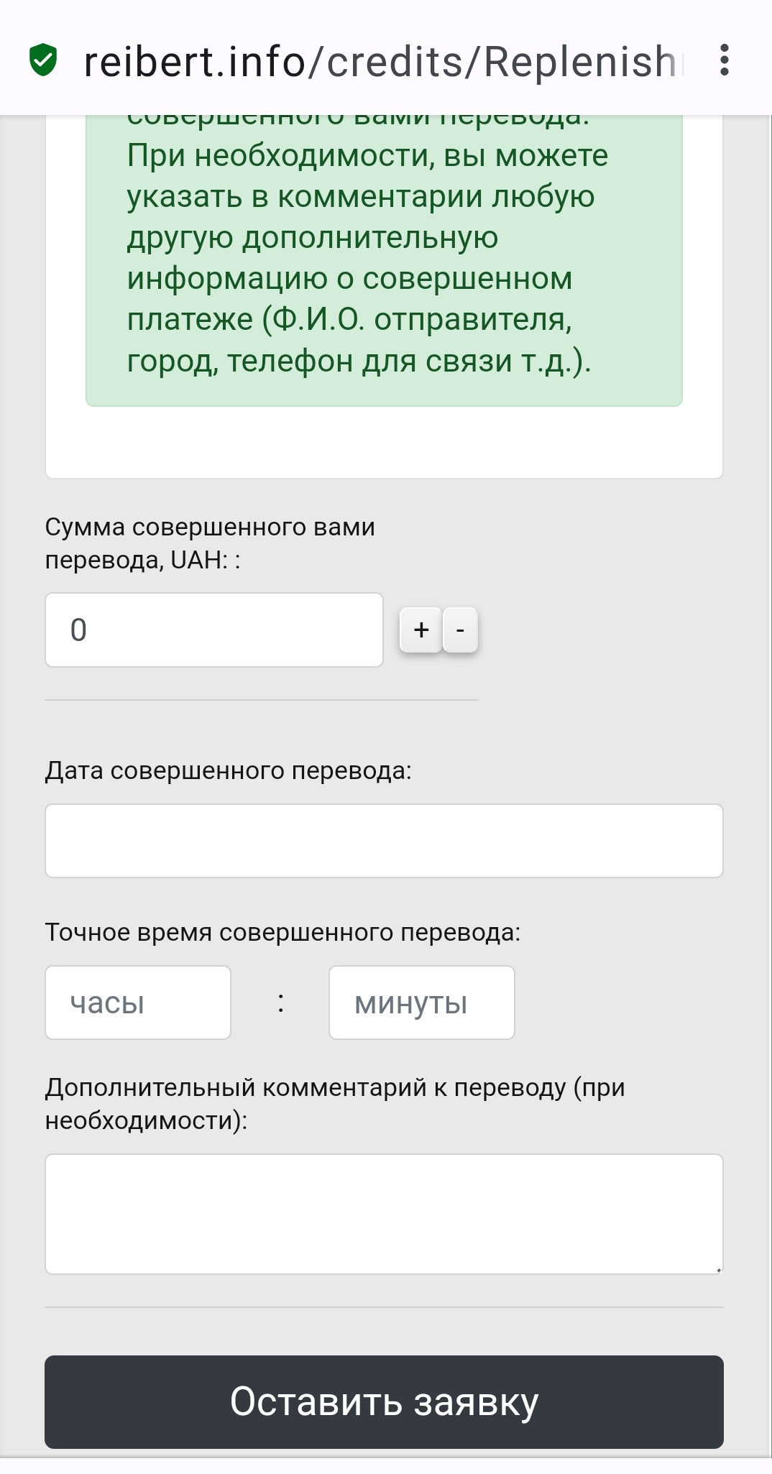Image resolution: width=772 pixels, height=1474 pixels.
Task: Click the additional comment text area
Action: point(384,1215)
